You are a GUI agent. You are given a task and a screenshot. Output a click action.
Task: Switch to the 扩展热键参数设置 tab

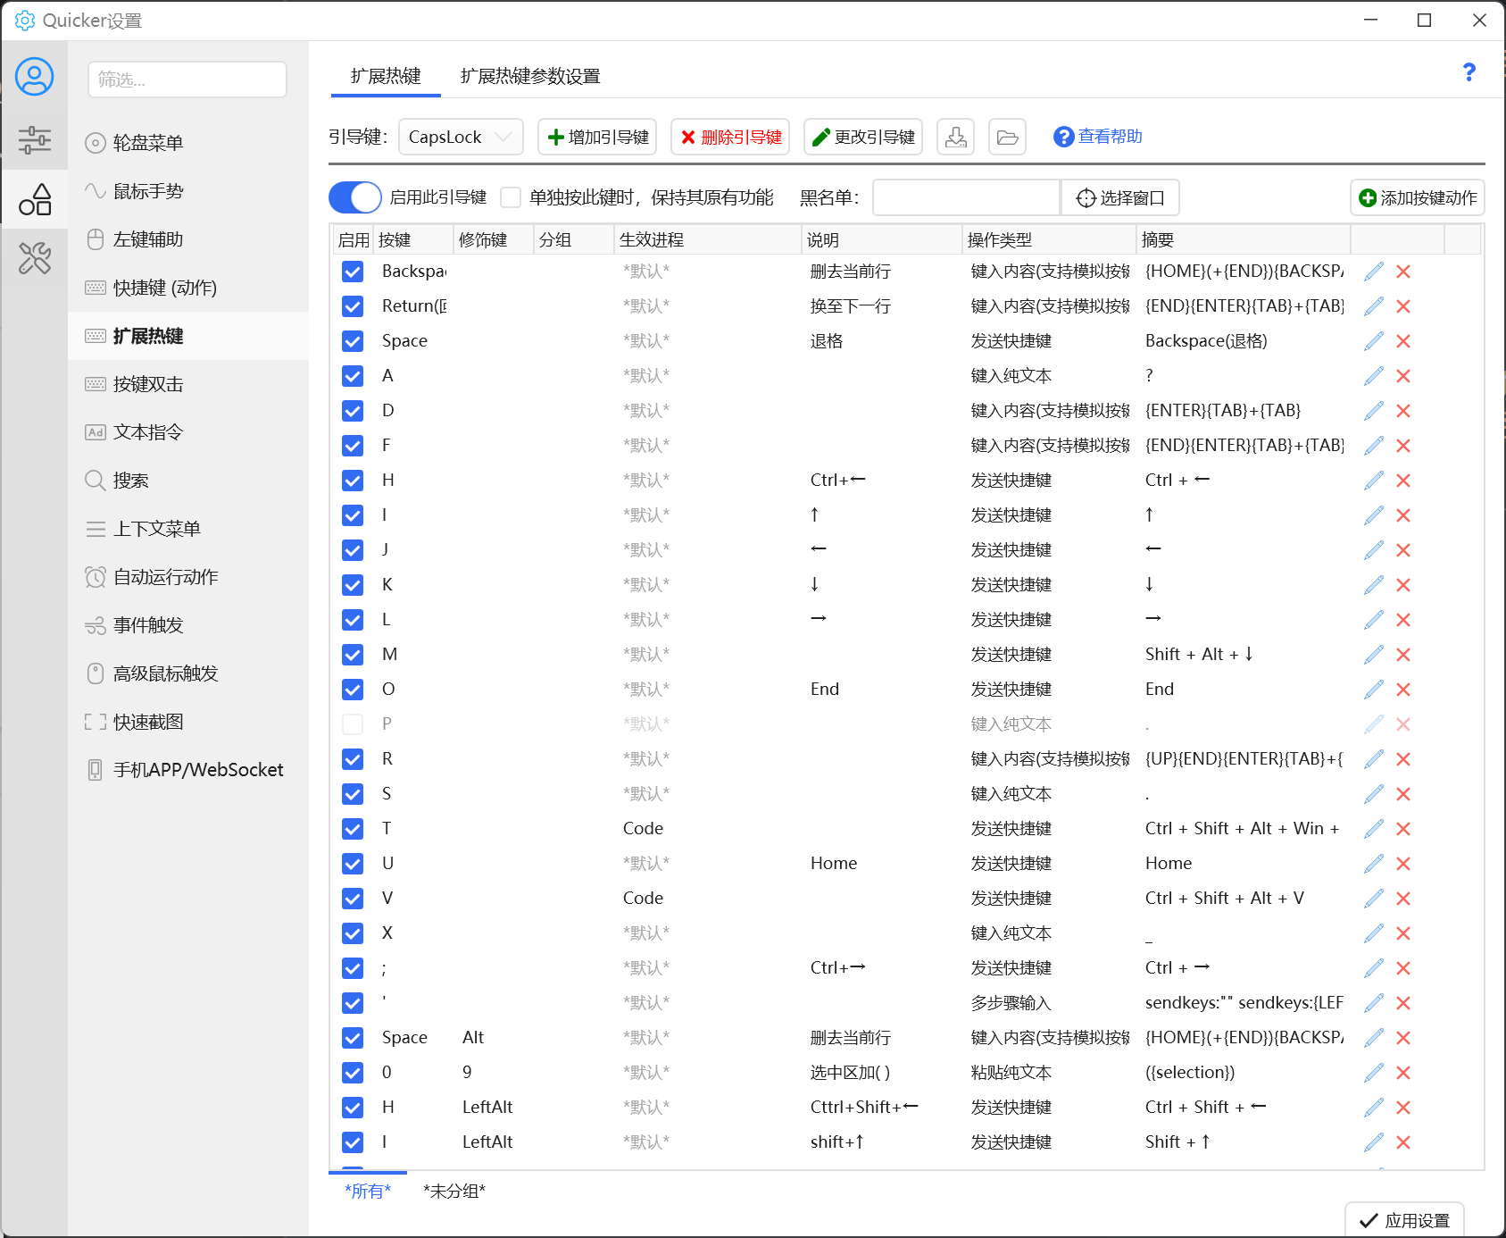(530, 76)
